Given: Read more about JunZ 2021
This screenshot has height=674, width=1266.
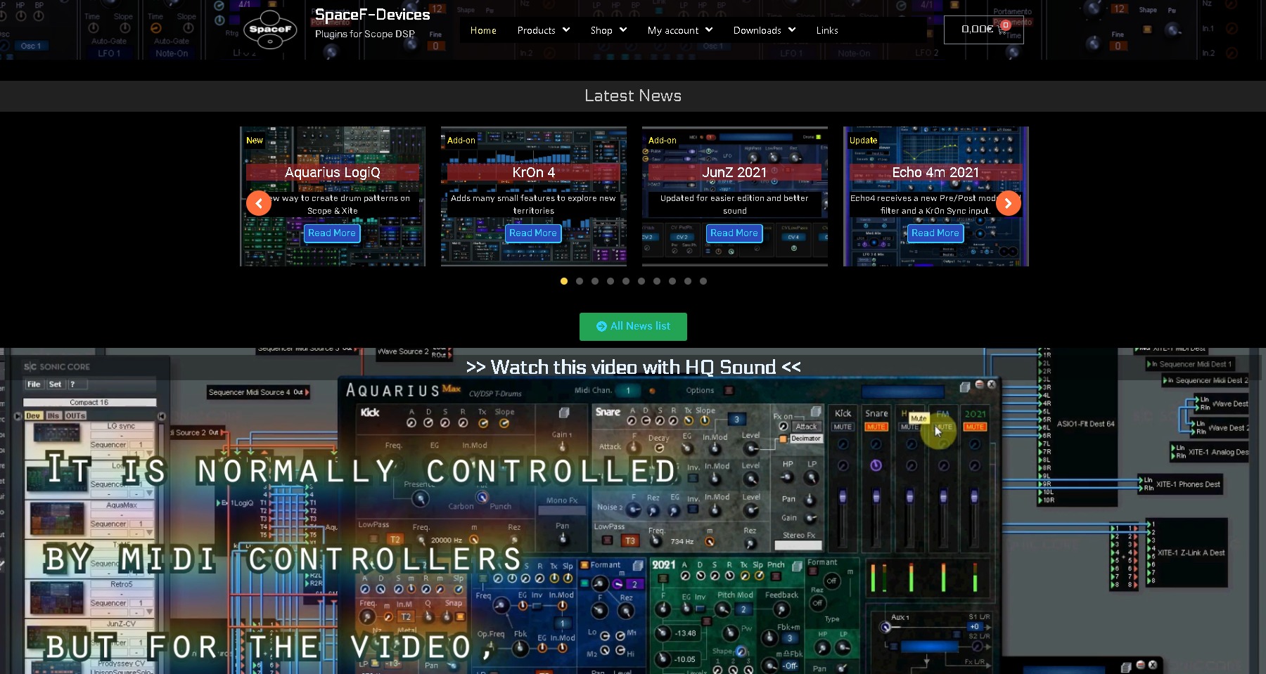Looking at the screenshot, I should pyautogui.click(x=734, y=233).
